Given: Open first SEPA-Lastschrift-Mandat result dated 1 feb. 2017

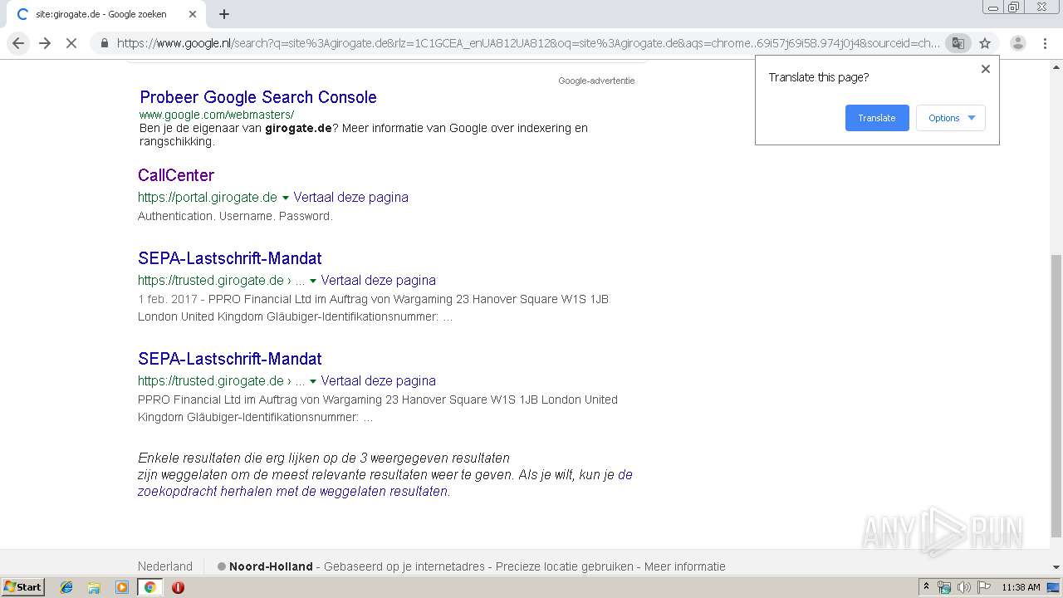Looking at the screenshot, I should tap(230, 258).
